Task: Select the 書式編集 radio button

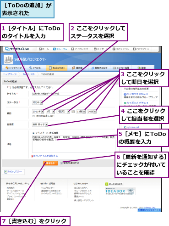Action: click(47, 133)
